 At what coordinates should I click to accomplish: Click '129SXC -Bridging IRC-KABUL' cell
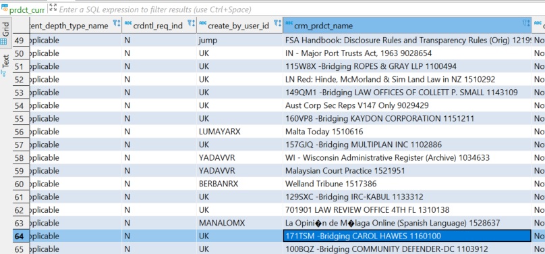coord(407,197)
